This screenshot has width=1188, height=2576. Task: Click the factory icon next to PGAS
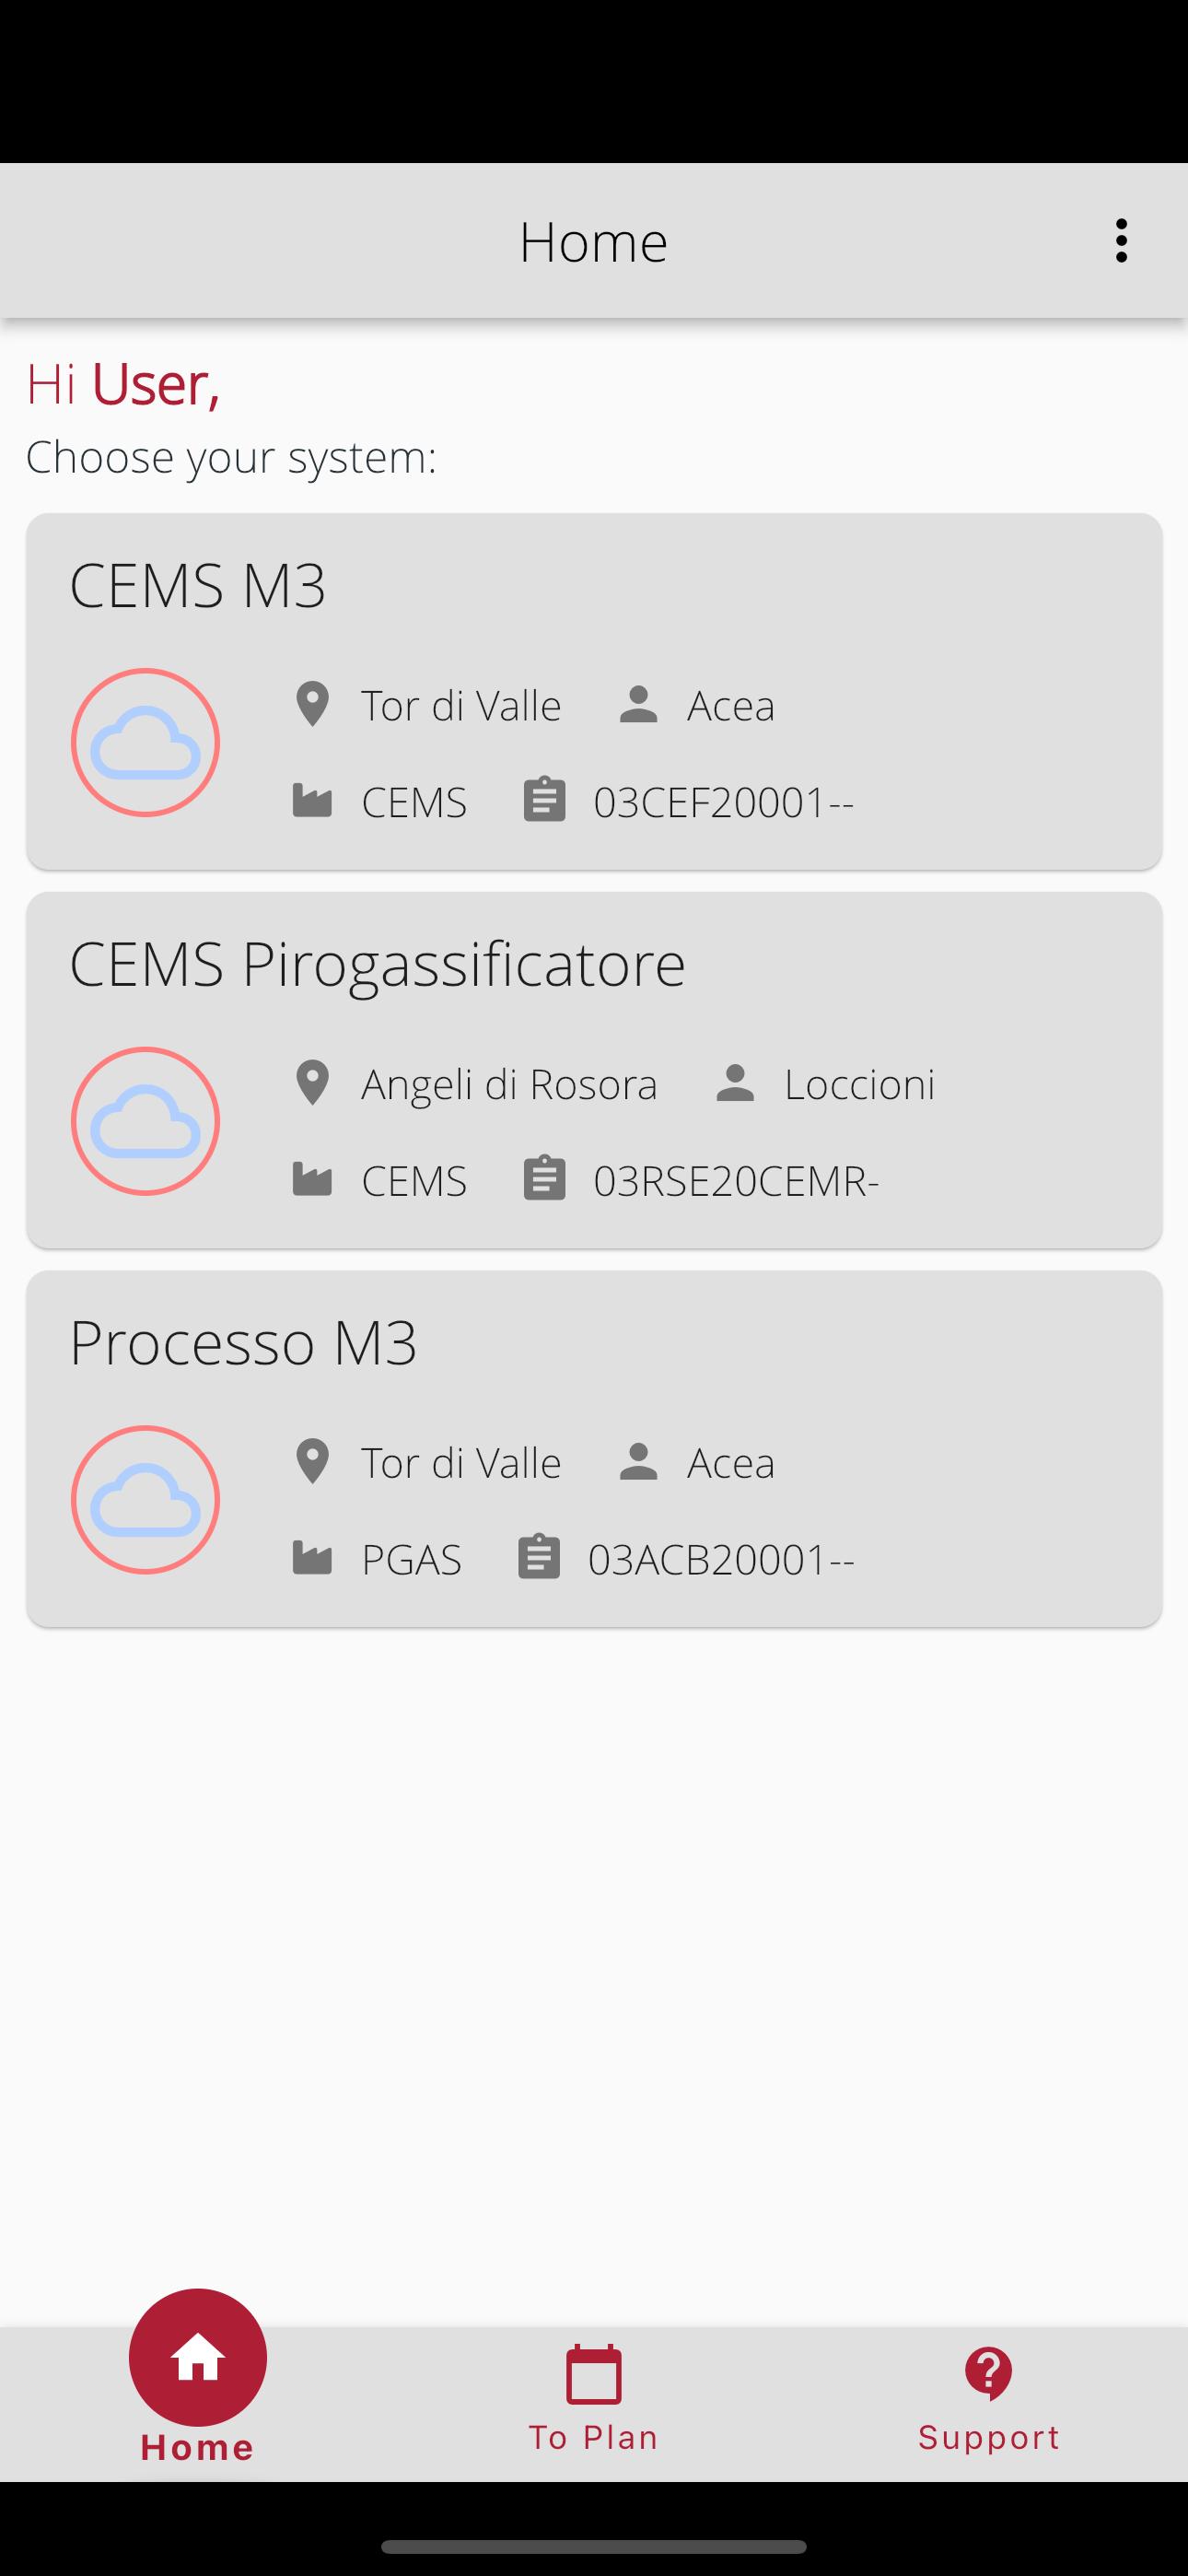coord(312,1558)
